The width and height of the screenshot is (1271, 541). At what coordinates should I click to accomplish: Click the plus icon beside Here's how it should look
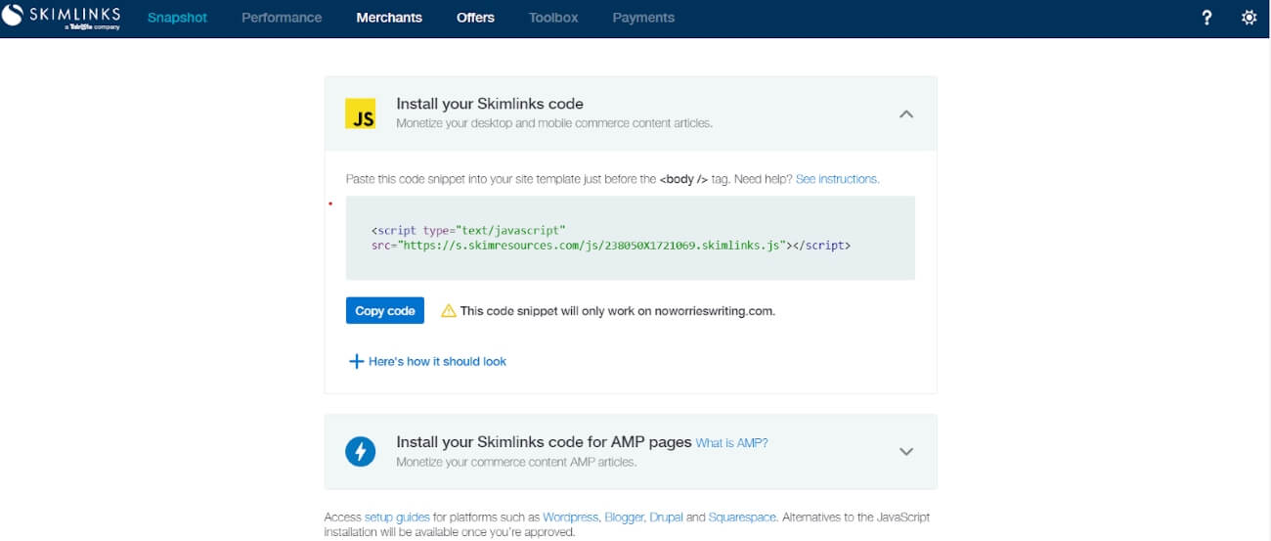(356, 361)
